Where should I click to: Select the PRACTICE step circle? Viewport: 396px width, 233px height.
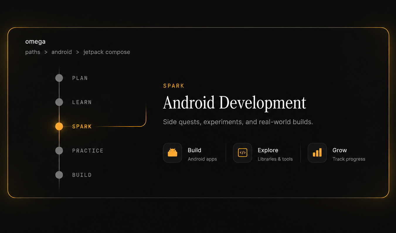coord(59,151)
